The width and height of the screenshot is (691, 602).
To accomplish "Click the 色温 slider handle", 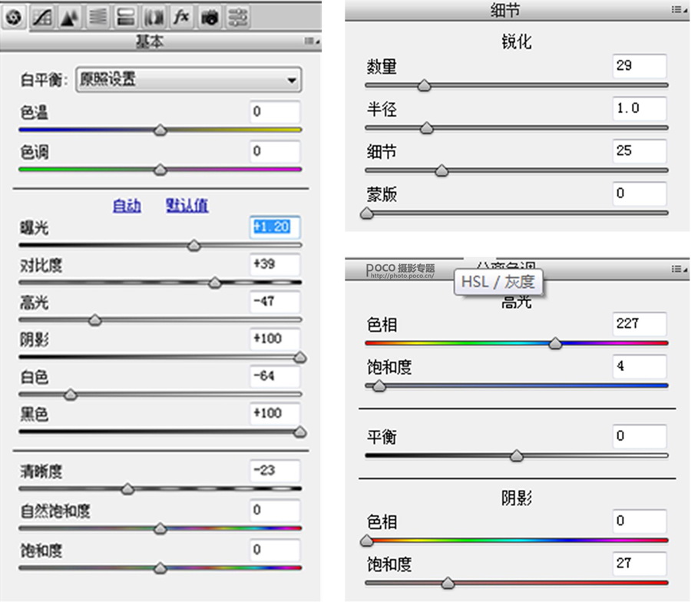I will tap(160, 130).
